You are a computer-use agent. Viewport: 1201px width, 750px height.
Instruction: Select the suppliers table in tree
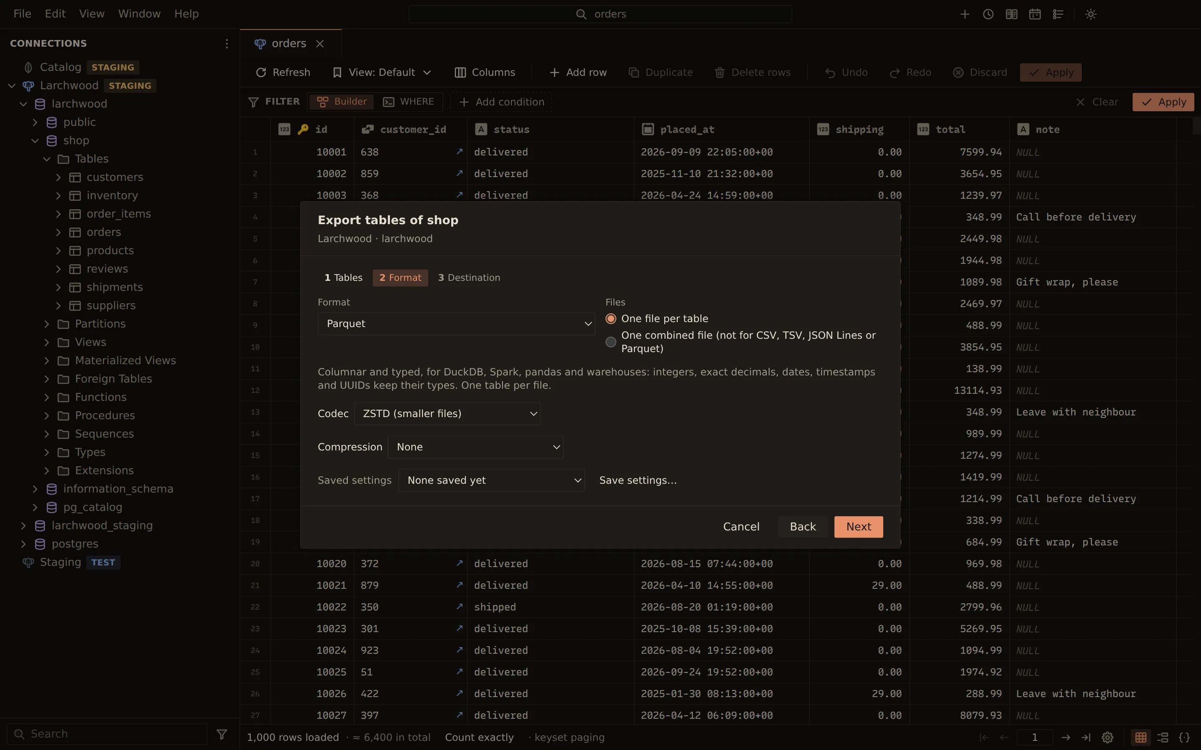(111, 305)
